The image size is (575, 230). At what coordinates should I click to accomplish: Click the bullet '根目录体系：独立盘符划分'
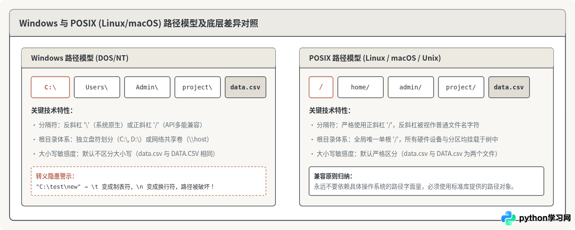click(121, 139)
